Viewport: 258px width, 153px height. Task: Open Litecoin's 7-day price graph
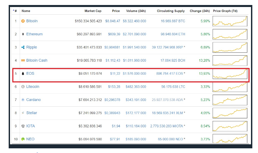click(x=230, y=87)
